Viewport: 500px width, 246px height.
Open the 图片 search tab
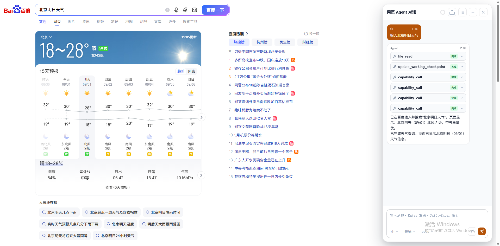coord(71,22)
